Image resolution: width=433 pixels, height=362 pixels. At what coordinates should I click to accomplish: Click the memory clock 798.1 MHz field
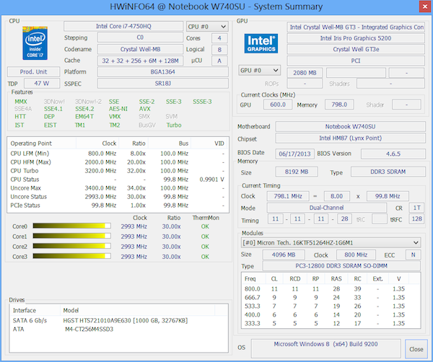[288, 196]
